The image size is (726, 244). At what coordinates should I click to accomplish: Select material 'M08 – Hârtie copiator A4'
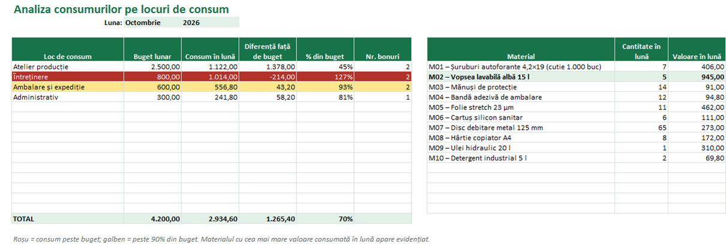click(x=521, y=138)
